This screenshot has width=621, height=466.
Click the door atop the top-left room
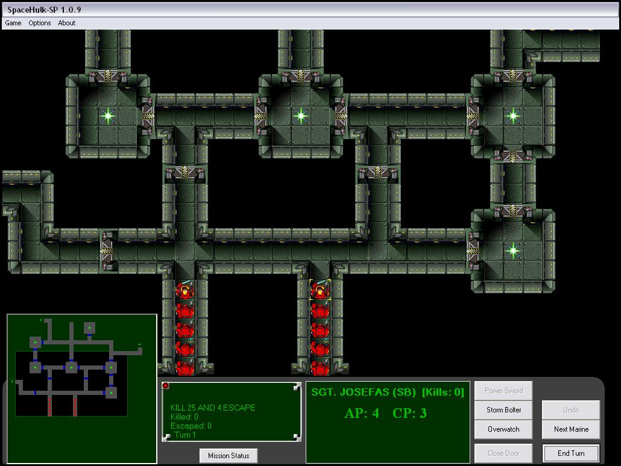108,76
